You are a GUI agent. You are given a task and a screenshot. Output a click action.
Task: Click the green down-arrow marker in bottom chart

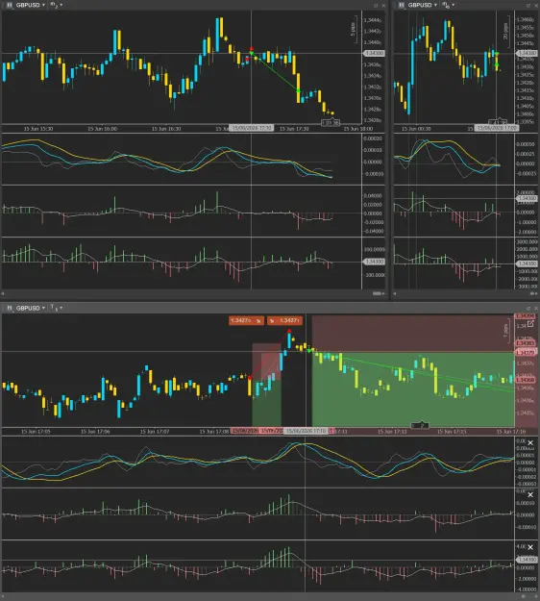pyautogui.click(x=309, y=351)
